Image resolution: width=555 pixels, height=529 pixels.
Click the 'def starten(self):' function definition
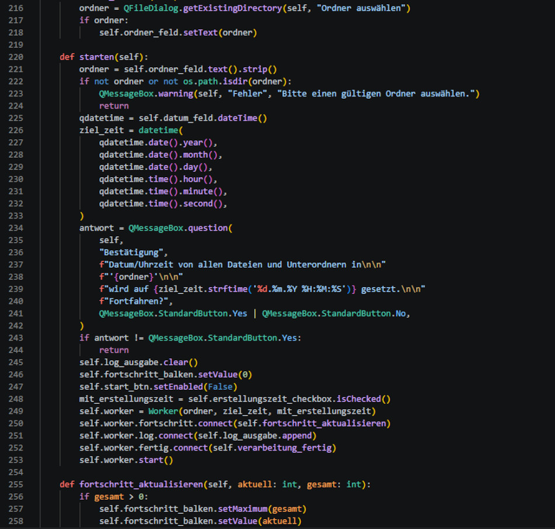104,57
